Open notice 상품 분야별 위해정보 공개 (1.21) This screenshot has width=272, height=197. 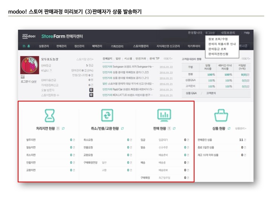(125, 78)
